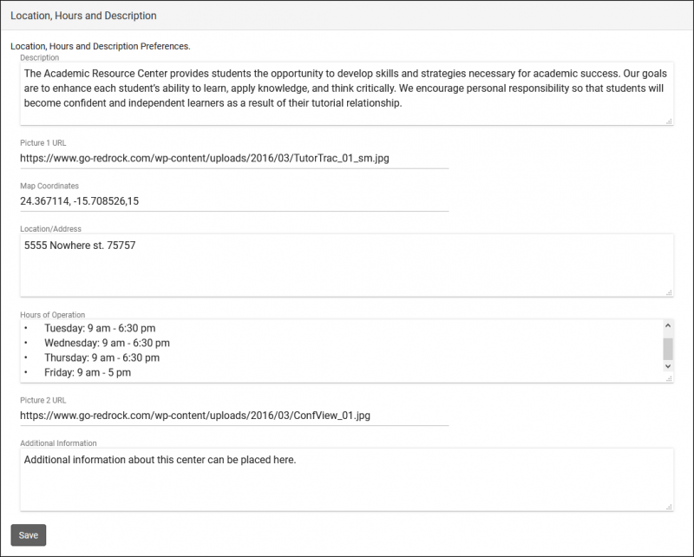This screenshot has height=557, width=694.
Task: Click the Location/Address resize grip
Action: (669, 292)
